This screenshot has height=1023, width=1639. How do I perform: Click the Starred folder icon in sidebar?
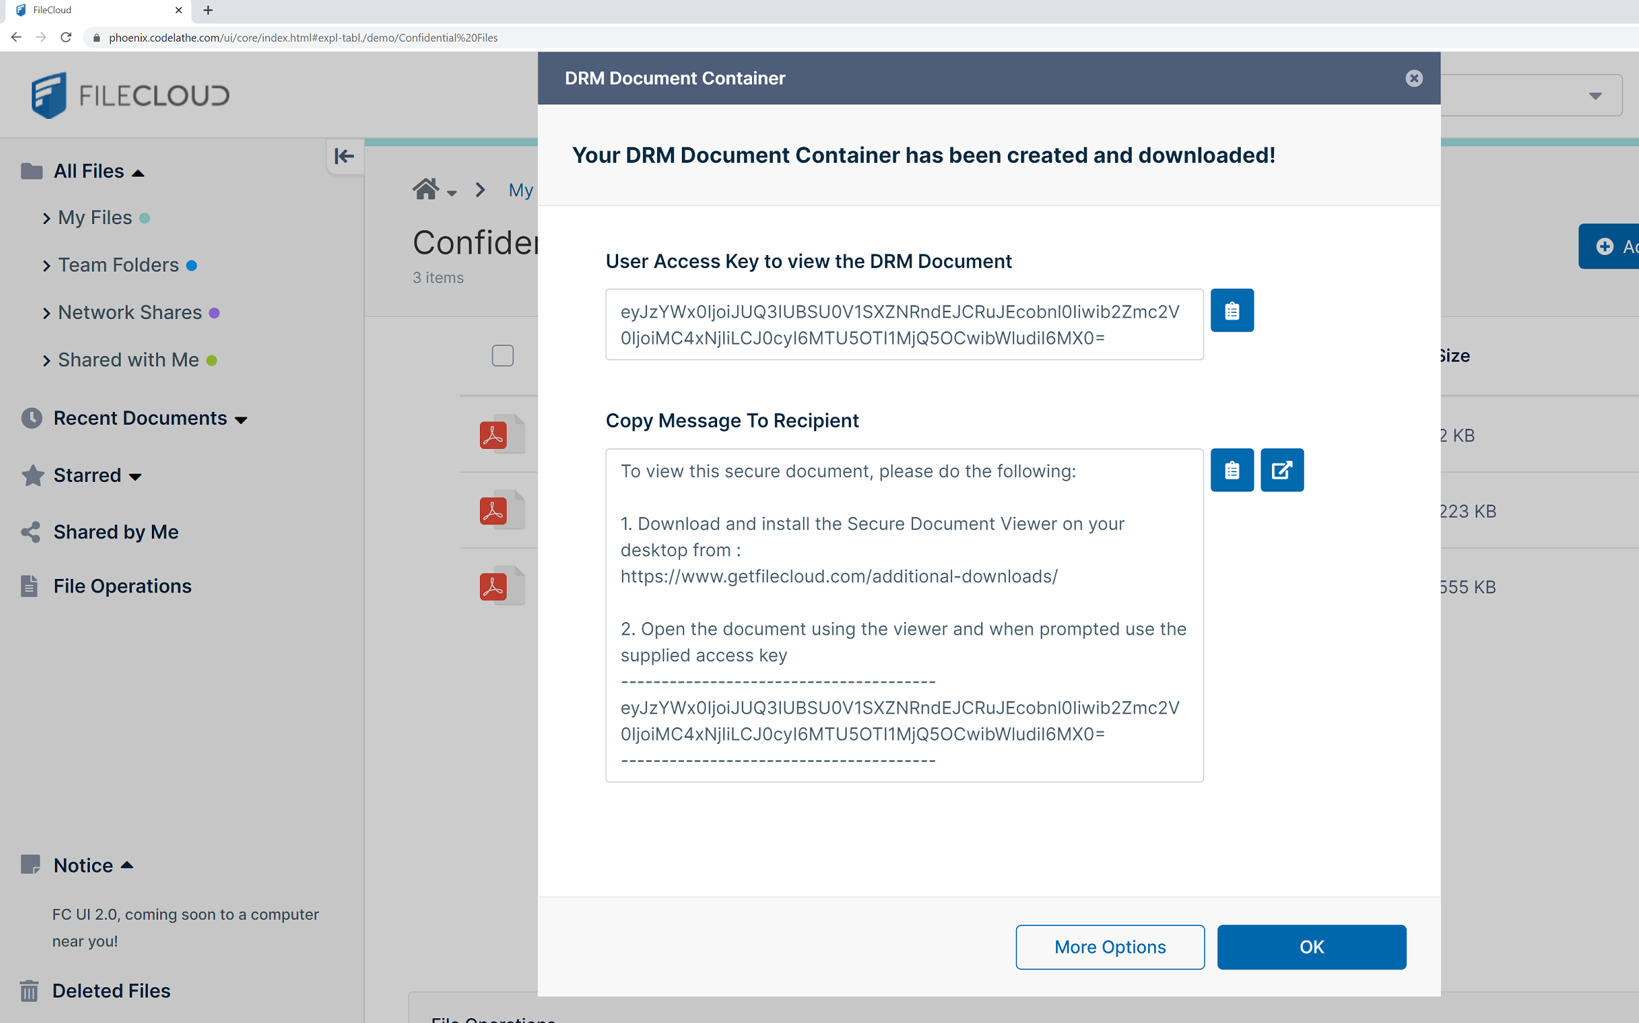tap(32, 475)
